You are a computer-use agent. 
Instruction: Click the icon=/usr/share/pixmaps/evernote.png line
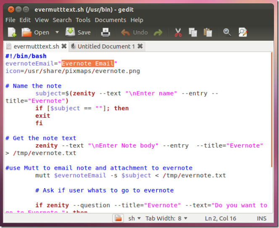click(73, 71)
